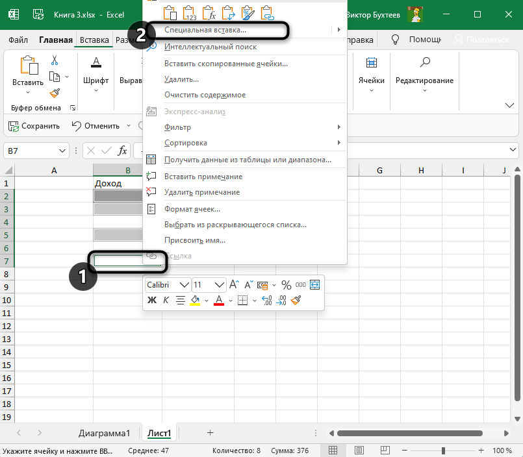Click percent style in mini toolbar
The width and height of the screenshot is (523, 457).
[286, 285]
